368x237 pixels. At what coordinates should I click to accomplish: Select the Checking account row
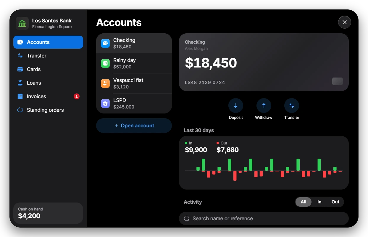coord(134,43)
